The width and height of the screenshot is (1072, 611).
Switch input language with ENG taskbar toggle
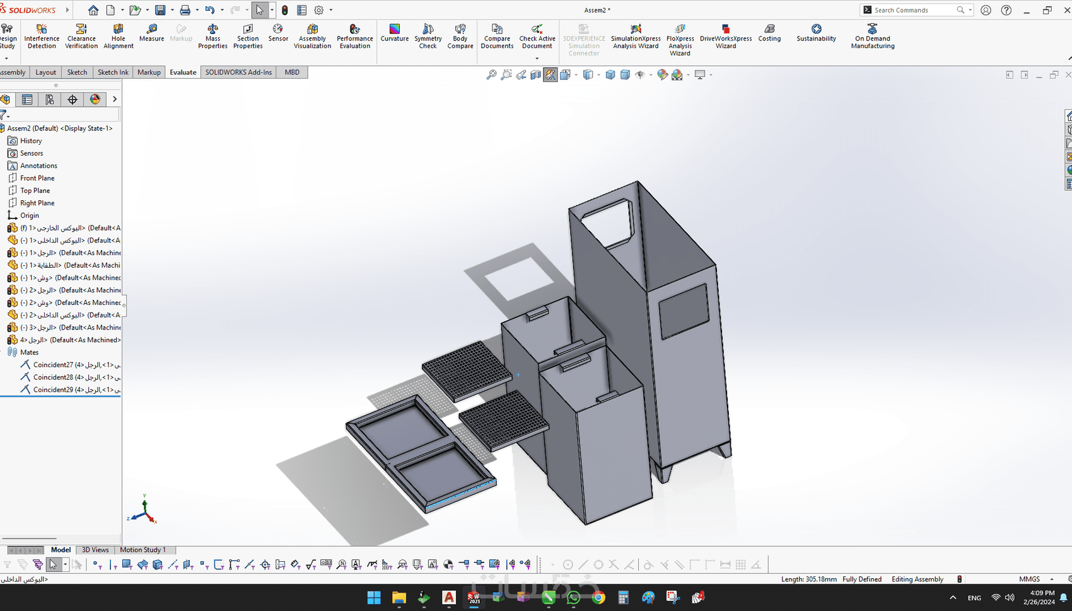[974, 597]
